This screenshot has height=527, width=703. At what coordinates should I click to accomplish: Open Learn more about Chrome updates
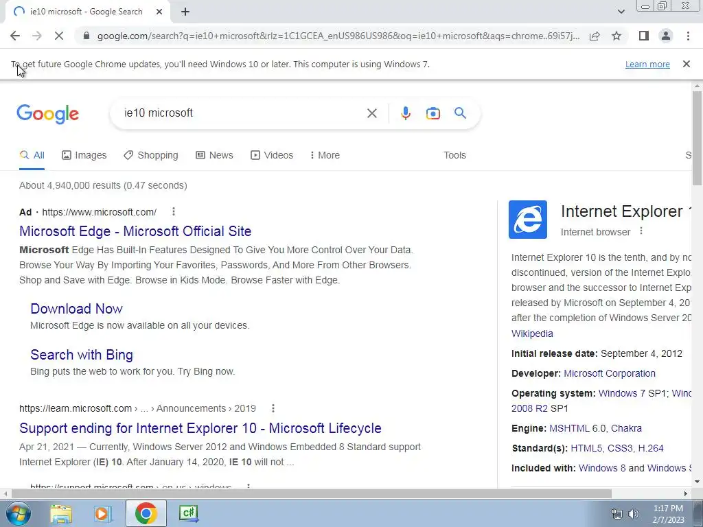click(x=647, y=64)
